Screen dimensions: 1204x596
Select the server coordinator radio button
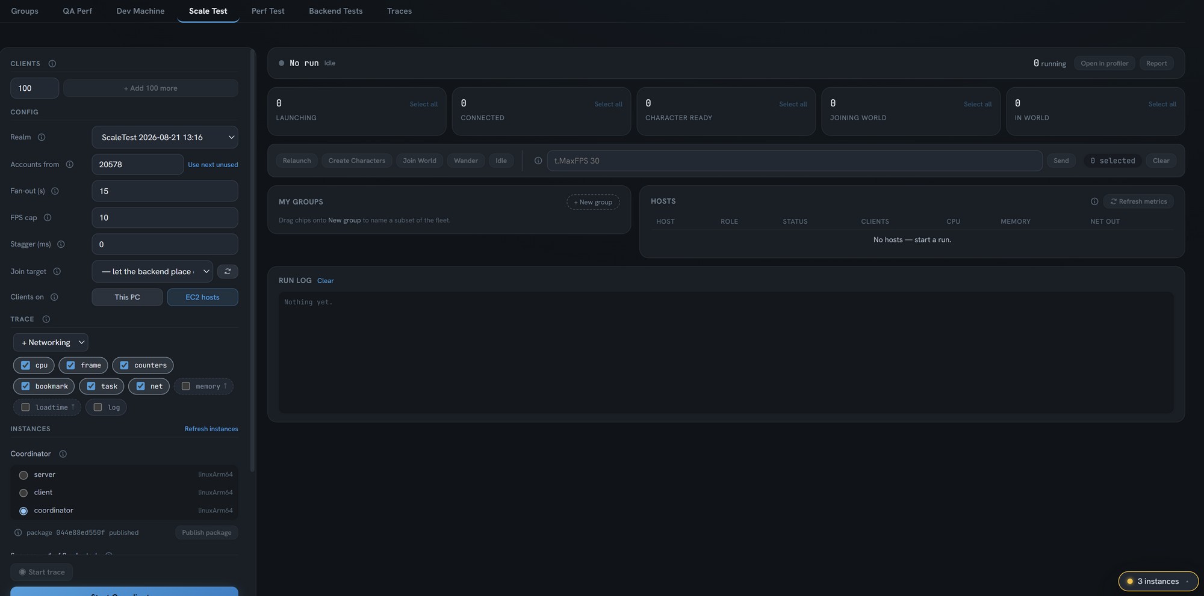[23, 475]
